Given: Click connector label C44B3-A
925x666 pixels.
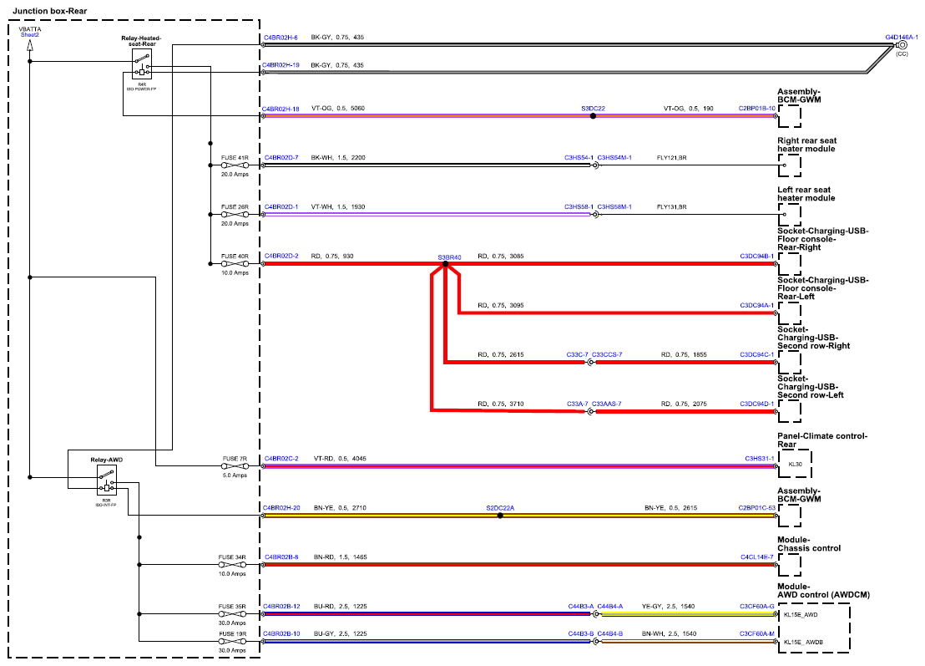Looking at the screenshot, I should click(581, 607).
